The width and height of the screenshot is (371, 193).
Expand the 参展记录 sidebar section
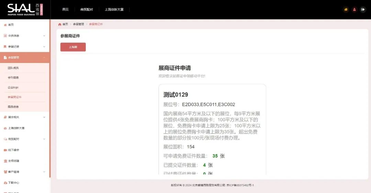44,47
